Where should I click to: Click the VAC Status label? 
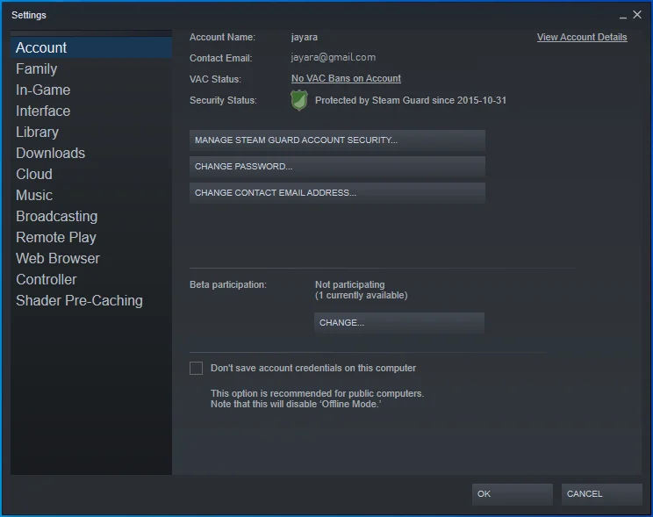coord(215,79)
